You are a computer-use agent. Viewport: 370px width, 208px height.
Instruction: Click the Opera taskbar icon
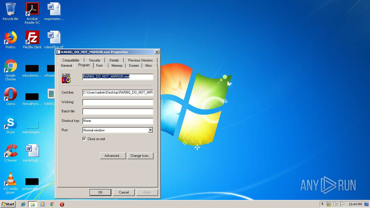62,204
